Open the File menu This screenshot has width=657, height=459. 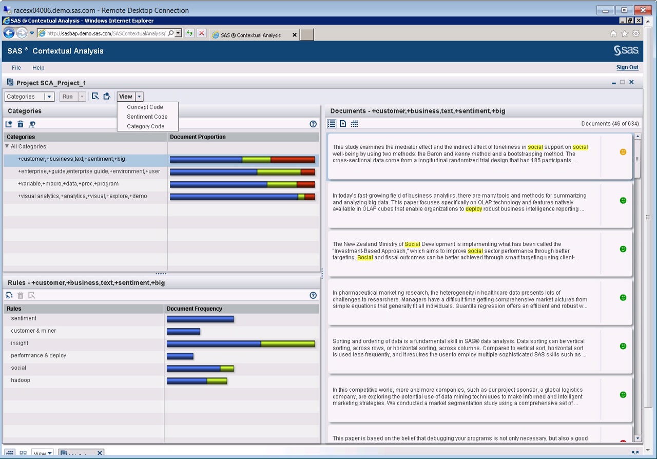16,68
